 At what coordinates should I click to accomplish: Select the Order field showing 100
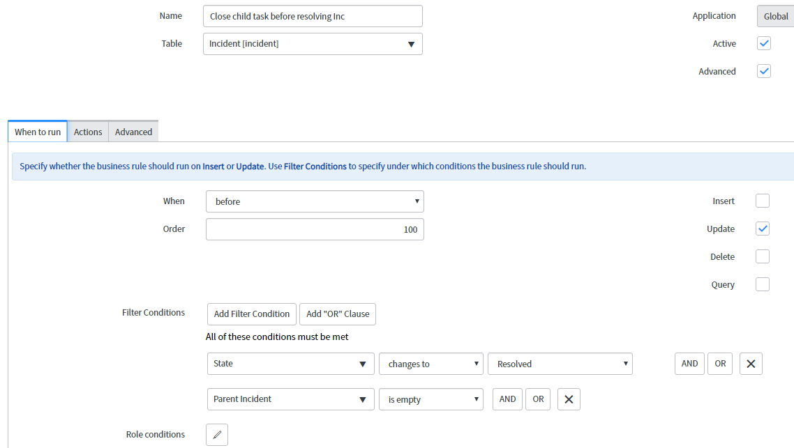314,229
